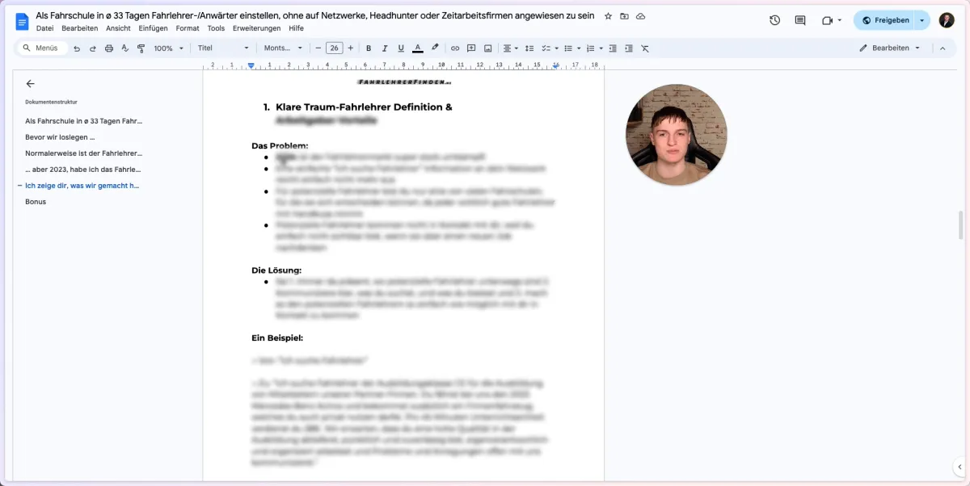970x486 pixels.
Task: Go to outline item 'Ich zeige dir, was wir'
Action: (x=82, y=186)
